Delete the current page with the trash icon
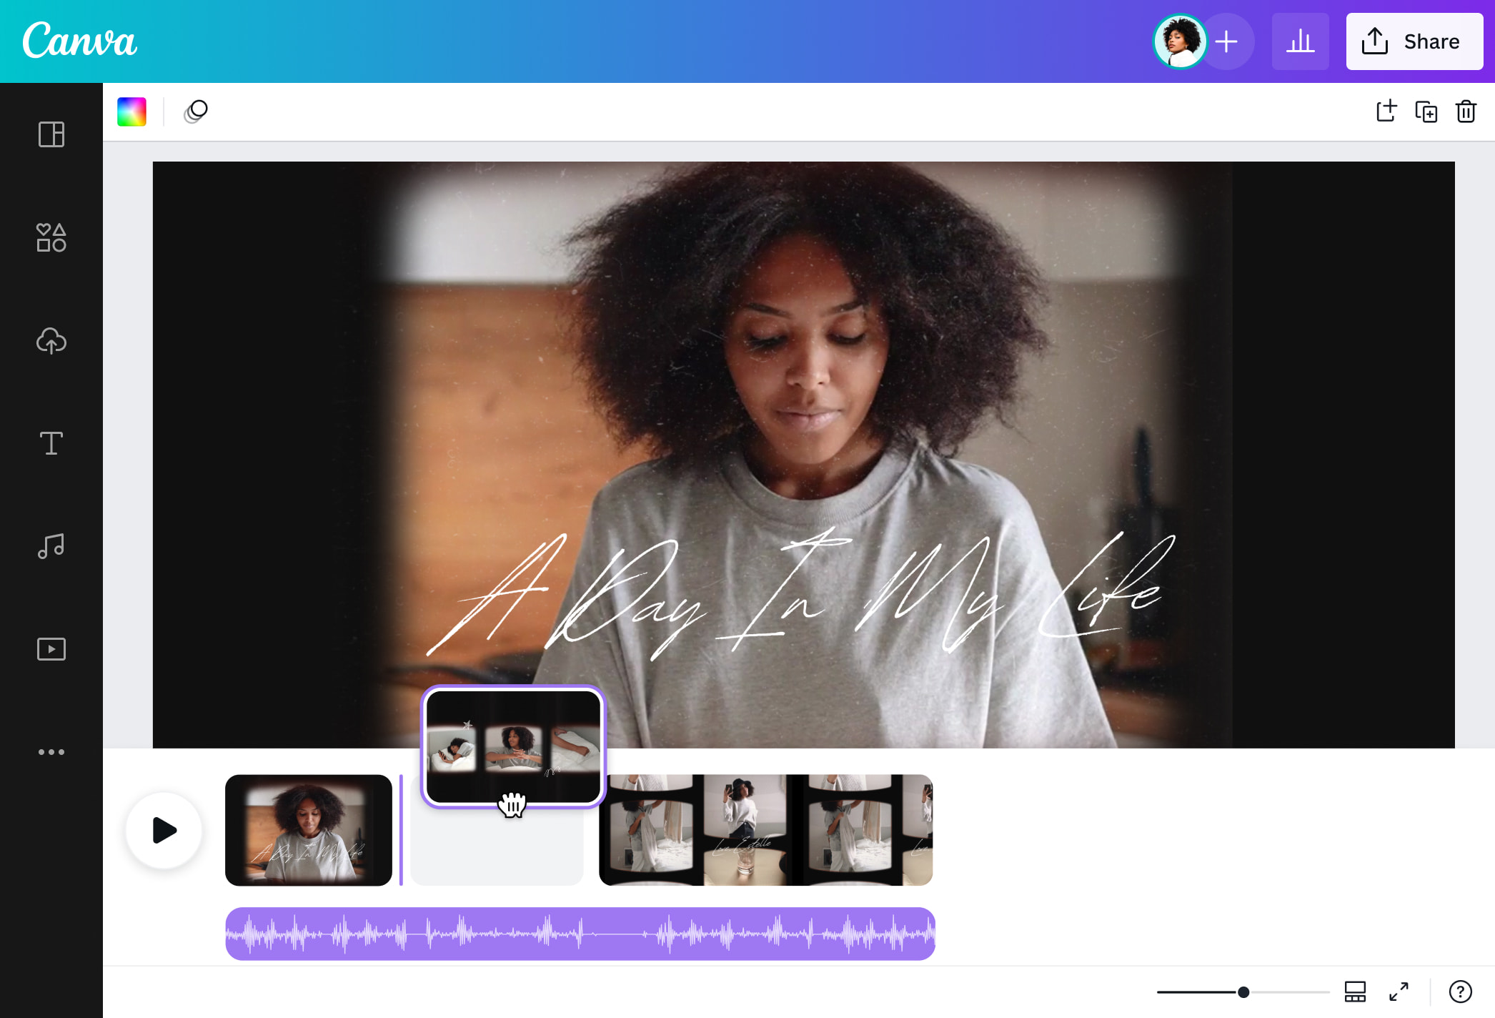The height and width of the screenshot is (1018, 1495). (x=1466, y=112)
